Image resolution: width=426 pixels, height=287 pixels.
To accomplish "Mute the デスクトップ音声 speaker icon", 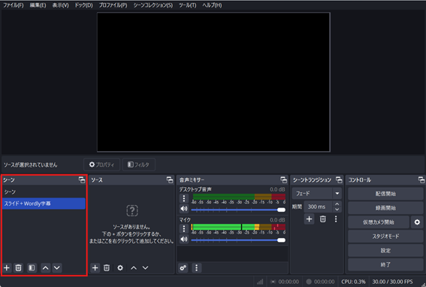I will pyautogui.click(x=184, y=209).
